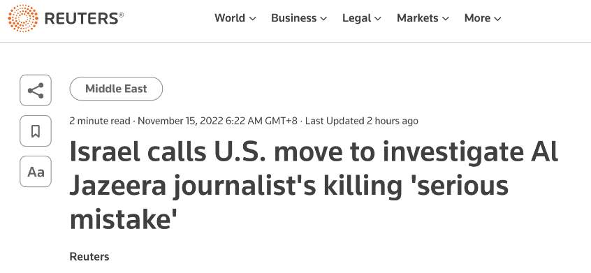Click the Reuters orange dotted logo

coord(23,18)
